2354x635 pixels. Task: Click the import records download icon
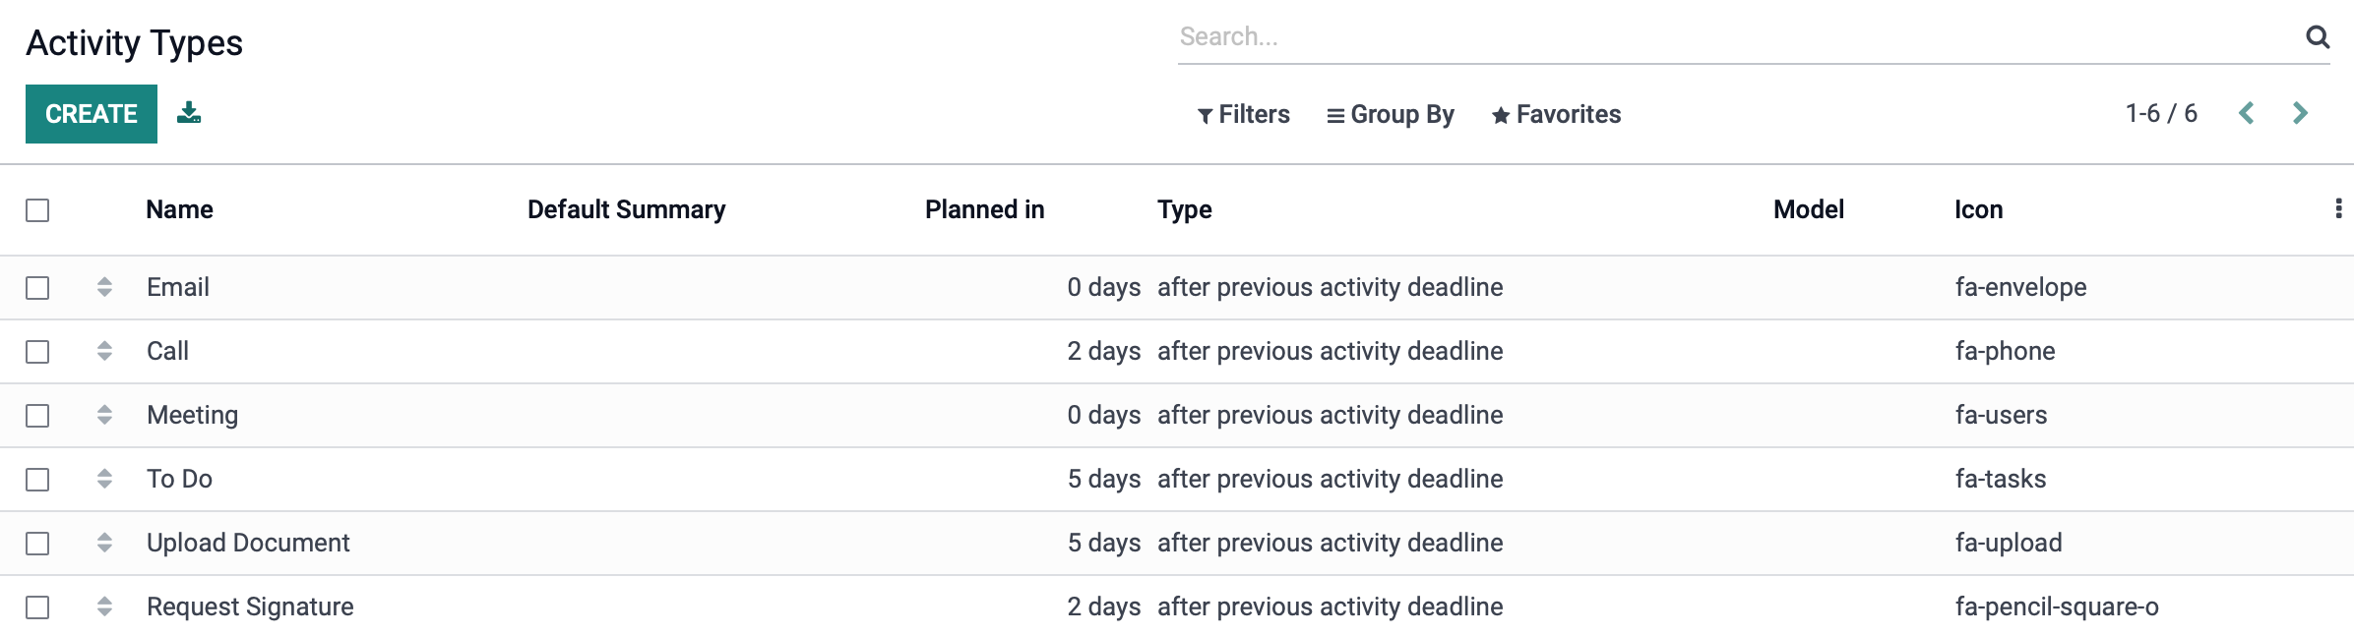tap(189, 113)
